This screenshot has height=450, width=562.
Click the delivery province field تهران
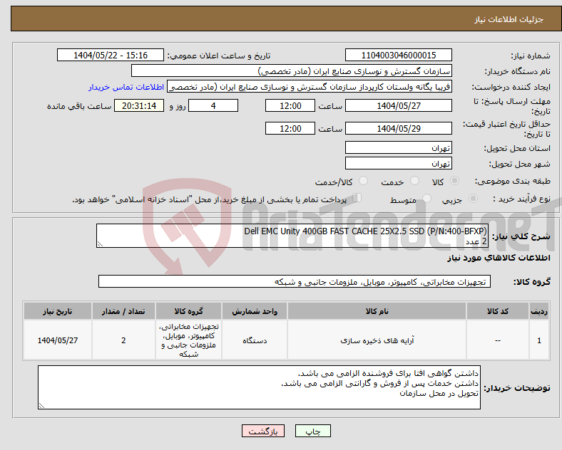398,147
